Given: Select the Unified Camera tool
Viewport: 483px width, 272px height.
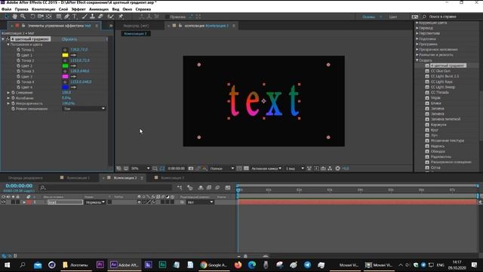Looking at the screenshot, I should [41, 17].
